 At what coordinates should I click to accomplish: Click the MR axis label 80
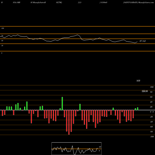coord(151,92)
